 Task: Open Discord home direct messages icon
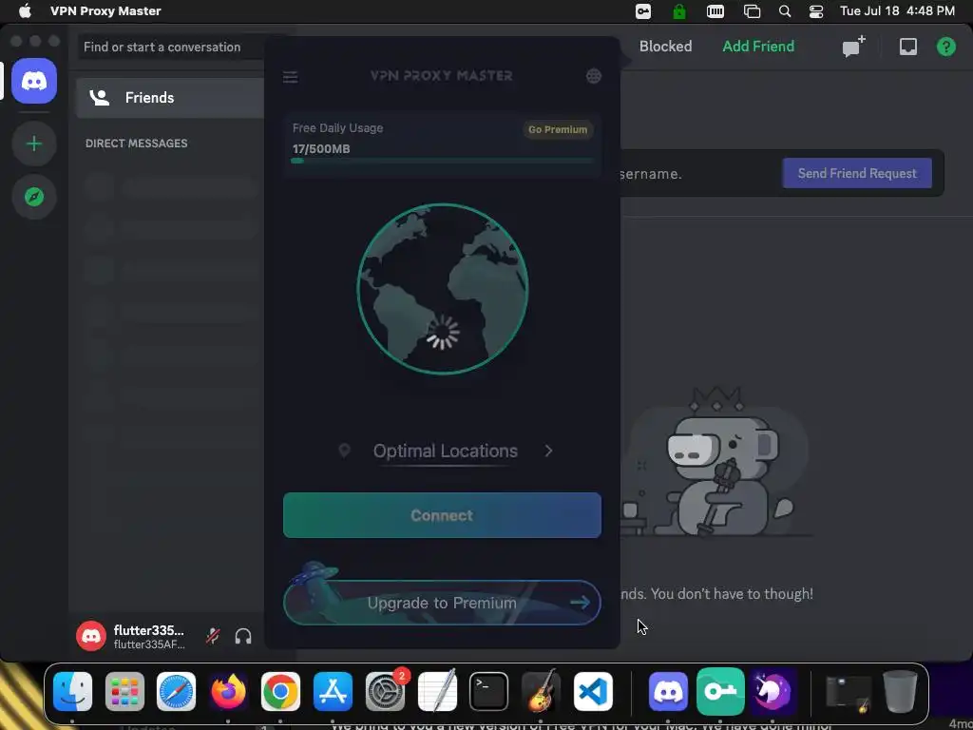(34, 81)
